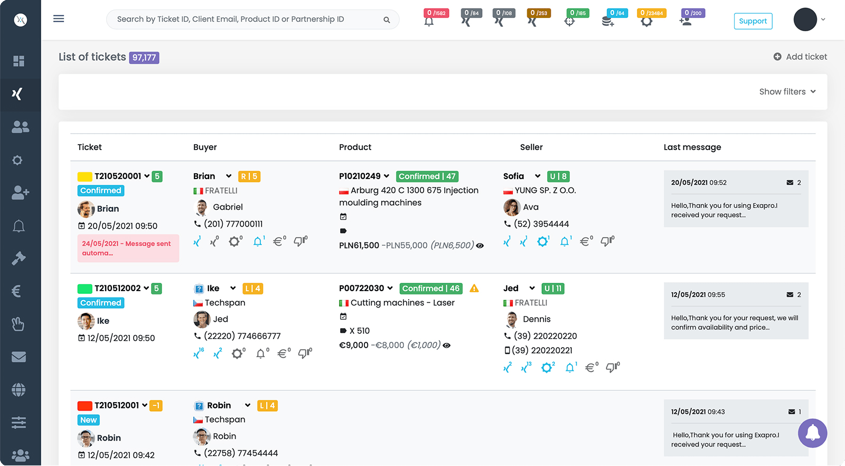Click the euro currency icon in the sidebar

[x=17, y=291]
